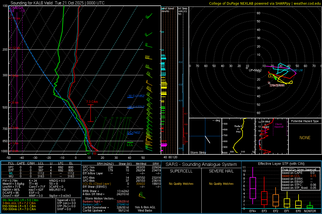The height and width of the screenshot is (214, 322).
Task: Click the 'Inf. Temp. Adv.' panel header
Action: [x=183, y=11]
